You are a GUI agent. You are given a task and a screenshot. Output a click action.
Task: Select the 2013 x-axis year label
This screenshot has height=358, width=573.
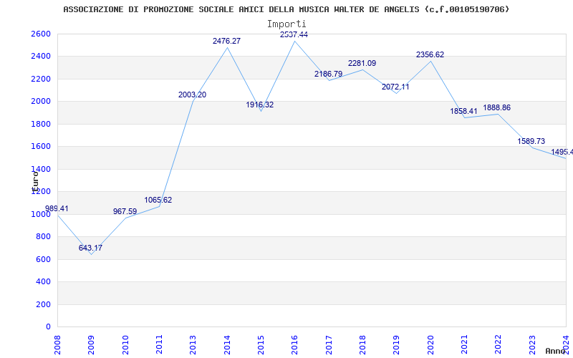point(193,344)
